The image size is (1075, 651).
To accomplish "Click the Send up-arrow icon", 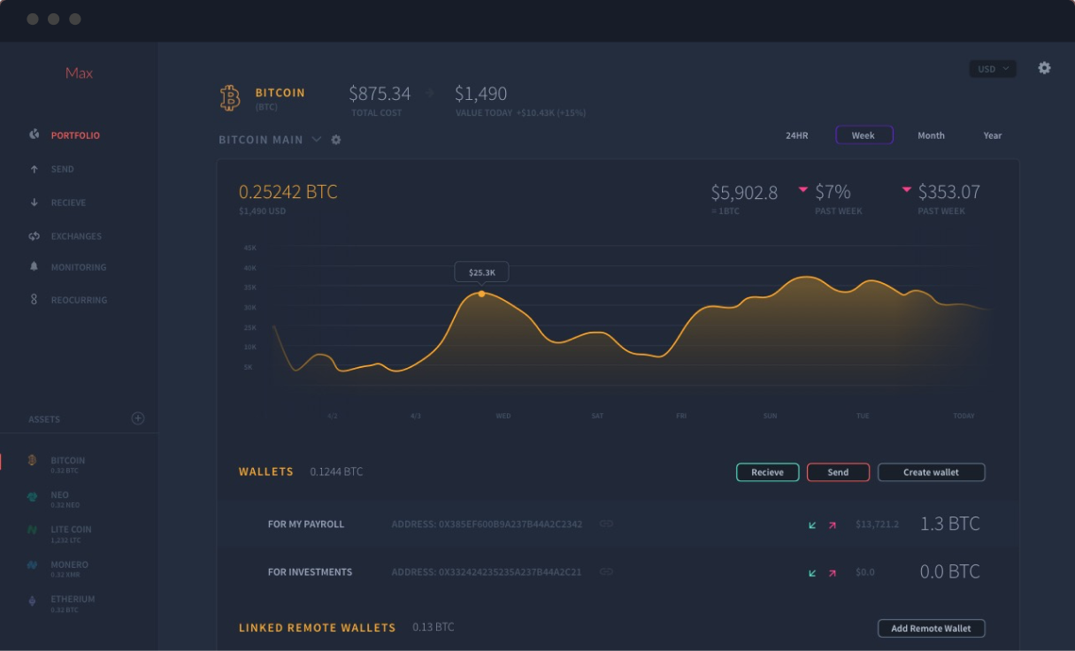I will [35, 169].
